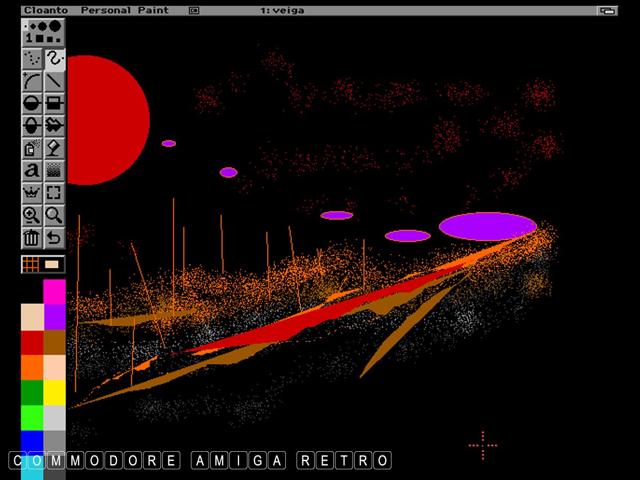Select the ellipse drawing tool

click(x=33, y=125)
